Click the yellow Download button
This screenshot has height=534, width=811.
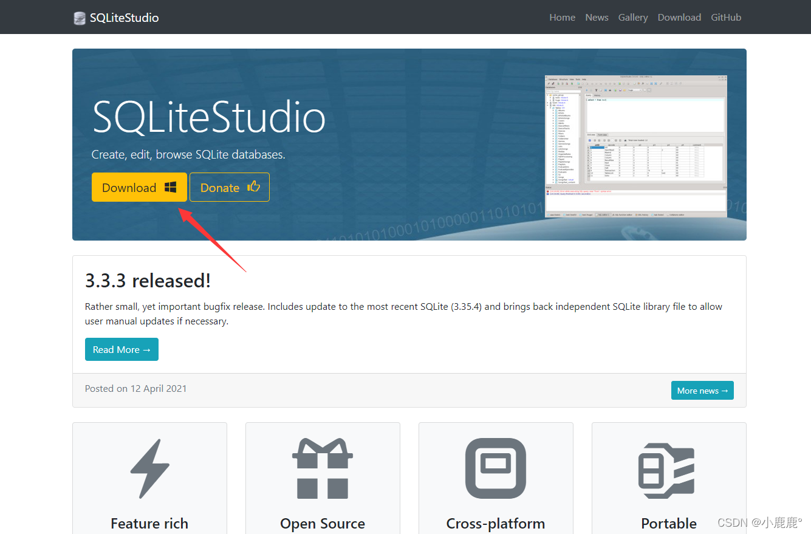[139, 187]
